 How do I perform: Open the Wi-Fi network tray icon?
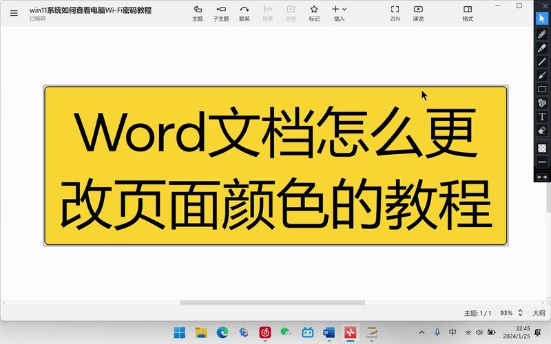[468, 332]
